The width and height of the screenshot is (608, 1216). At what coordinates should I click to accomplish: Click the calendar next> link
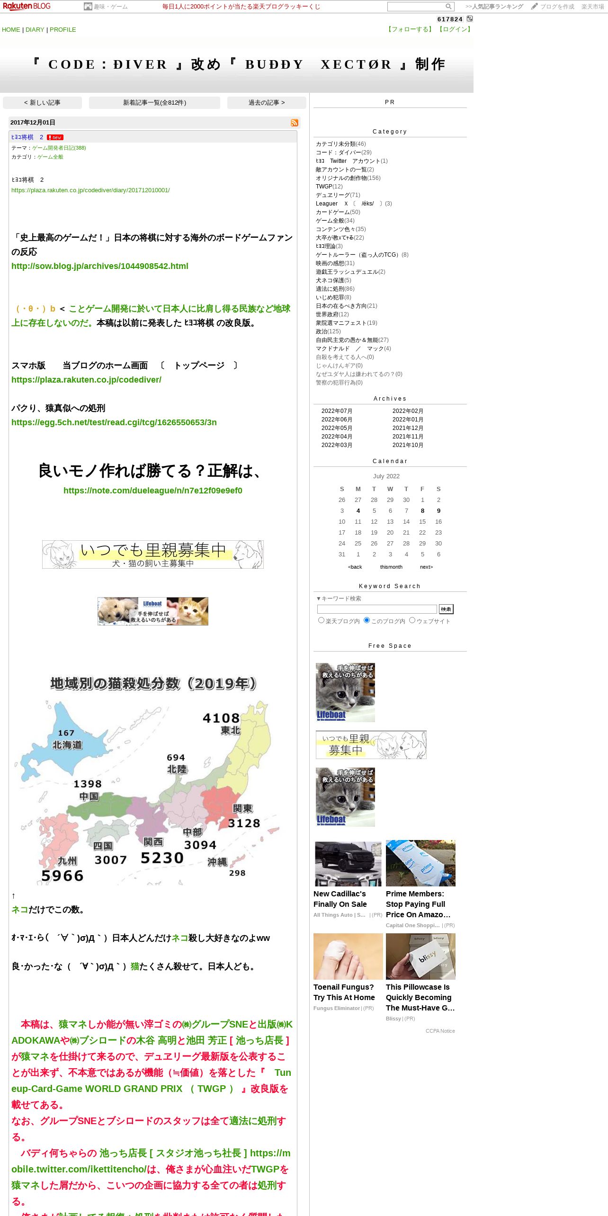pos(426,567)
